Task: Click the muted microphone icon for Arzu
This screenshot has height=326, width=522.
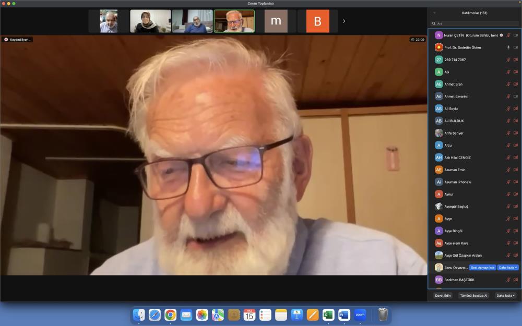Action: [x=508, y=145]
